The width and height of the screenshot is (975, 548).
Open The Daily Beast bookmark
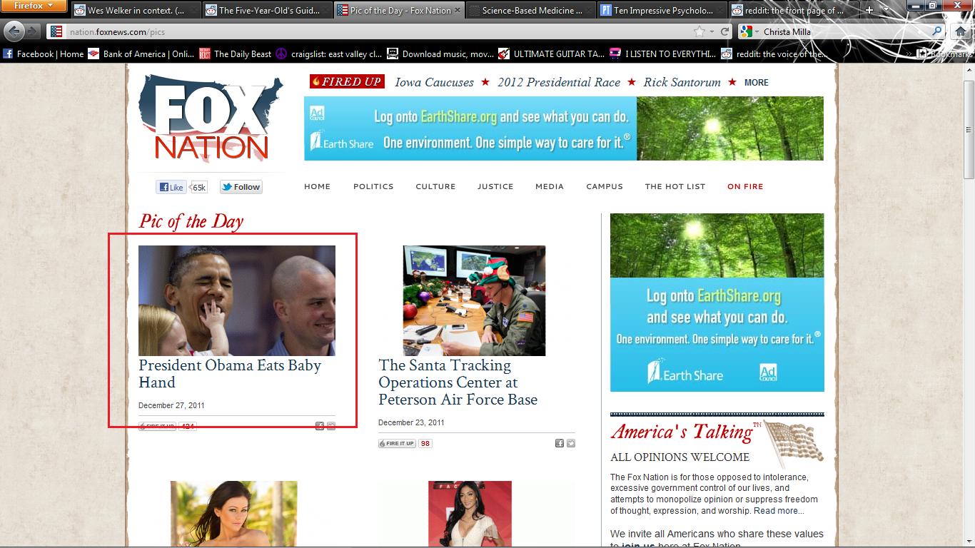pos(235,54)
